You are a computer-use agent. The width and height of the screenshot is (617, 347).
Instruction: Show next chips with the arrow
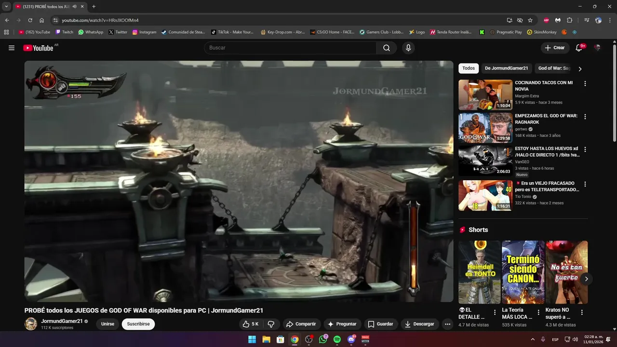(x=580, y=69)
